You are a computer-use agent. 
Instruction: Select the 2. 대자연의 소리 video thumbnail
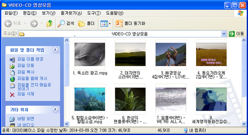(x=130, y=54)
